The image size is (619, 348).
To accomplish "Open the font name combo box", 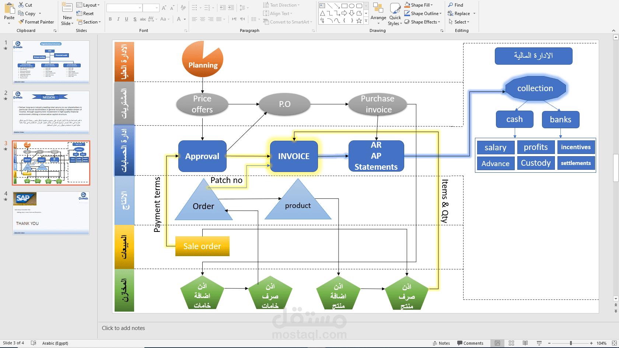I will pyautogui.click(x=124, y=8).
